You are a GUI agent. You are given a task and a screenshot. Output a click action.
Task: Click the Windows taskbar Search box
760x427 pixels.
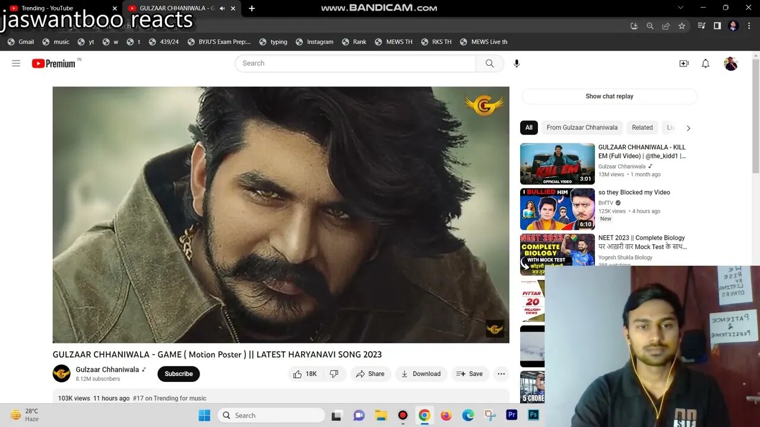[x=270, y=415]
